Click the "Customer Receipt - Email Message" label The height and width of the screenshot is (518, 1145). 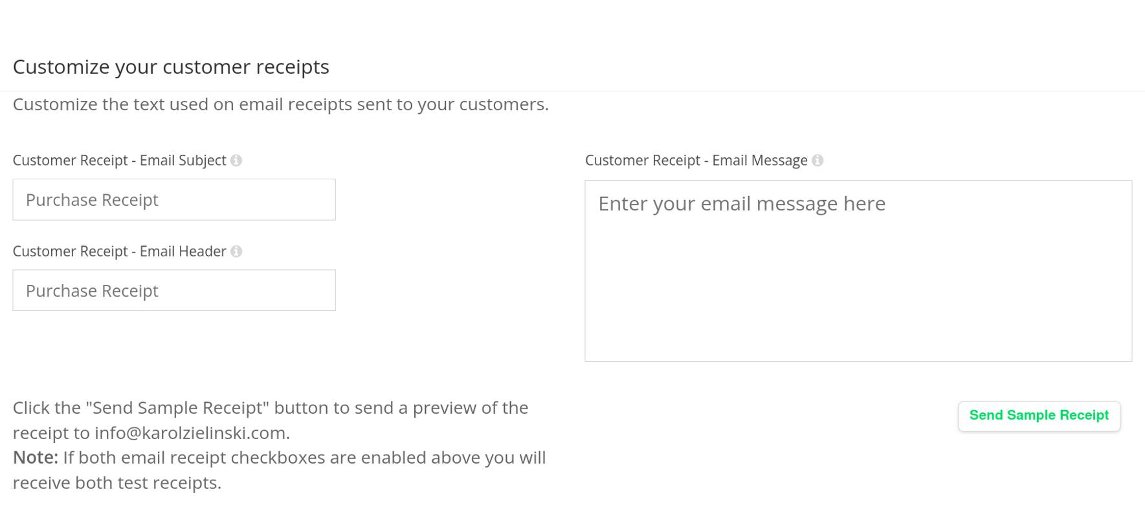(x=696, y=160)
